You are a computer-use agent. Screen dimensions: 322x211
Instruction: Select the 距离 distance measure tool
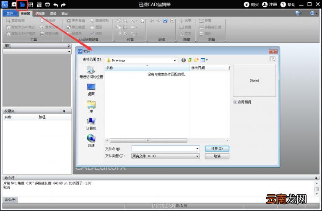(x=205, y=21)
